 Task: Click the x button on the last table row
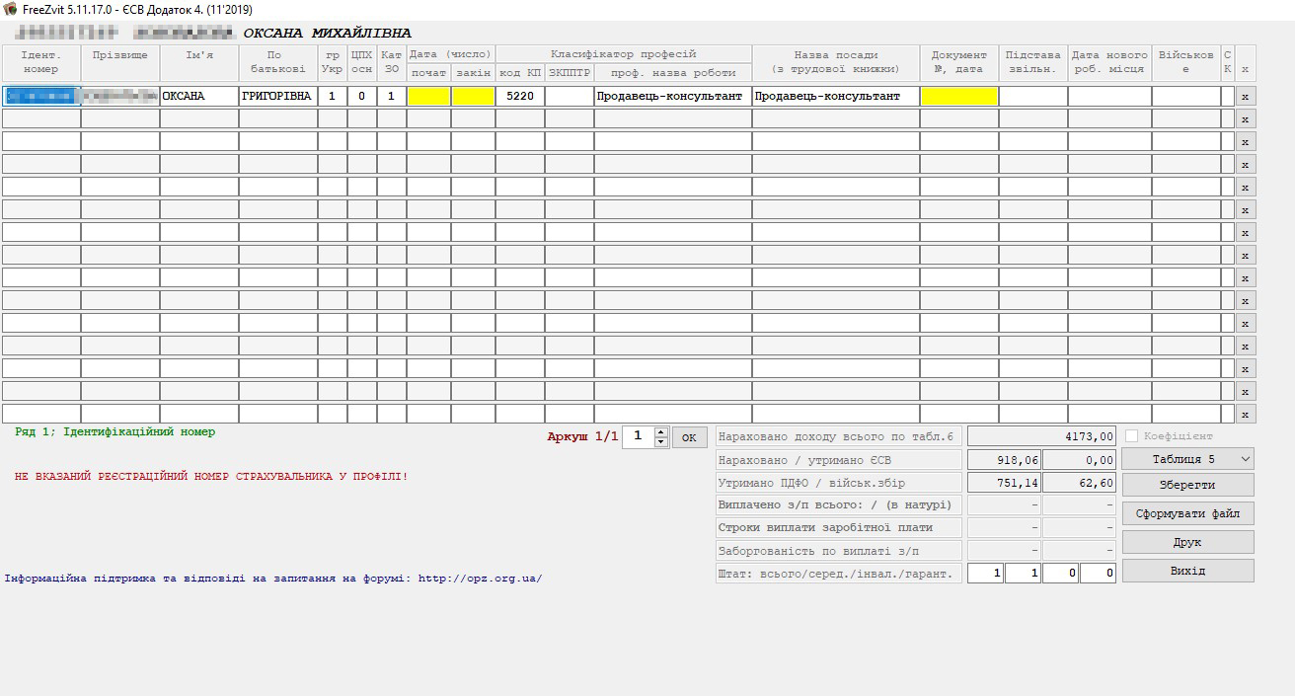(1245, 415)
